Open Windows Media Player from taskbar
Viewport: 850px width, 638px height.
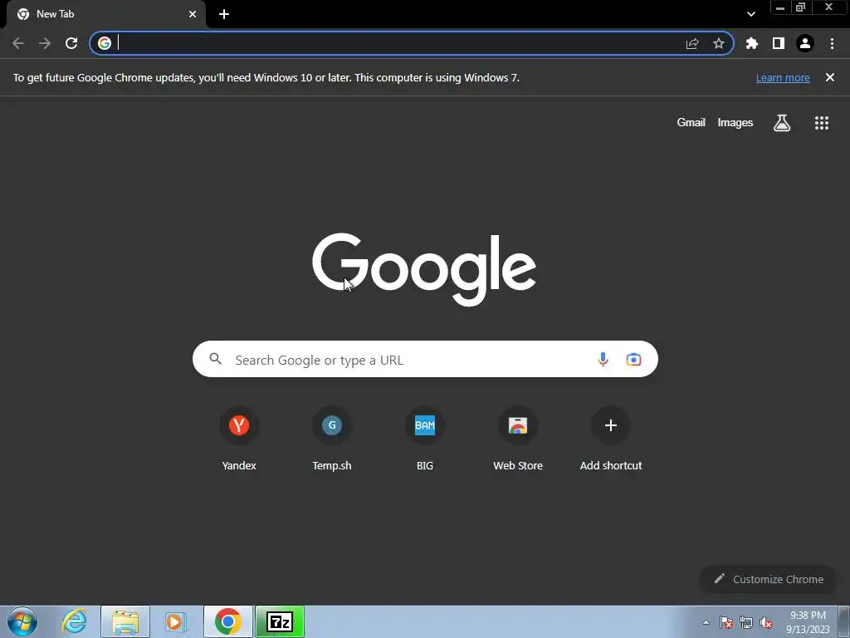176,621
